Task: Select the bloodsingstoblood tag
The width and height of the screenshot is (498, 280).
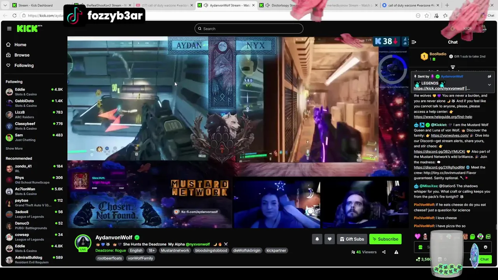Action: point(211,250)
